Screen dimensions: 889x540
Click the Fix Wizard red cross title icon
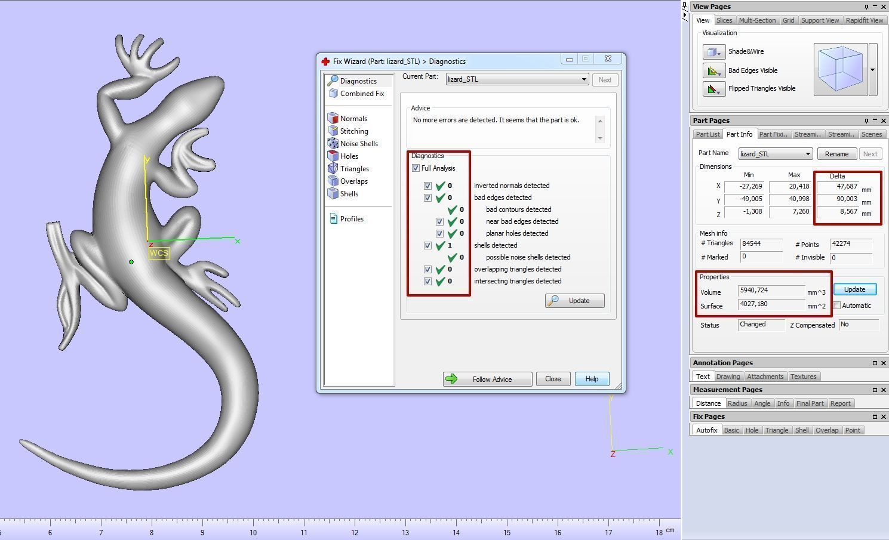click(x=325, y=61)
